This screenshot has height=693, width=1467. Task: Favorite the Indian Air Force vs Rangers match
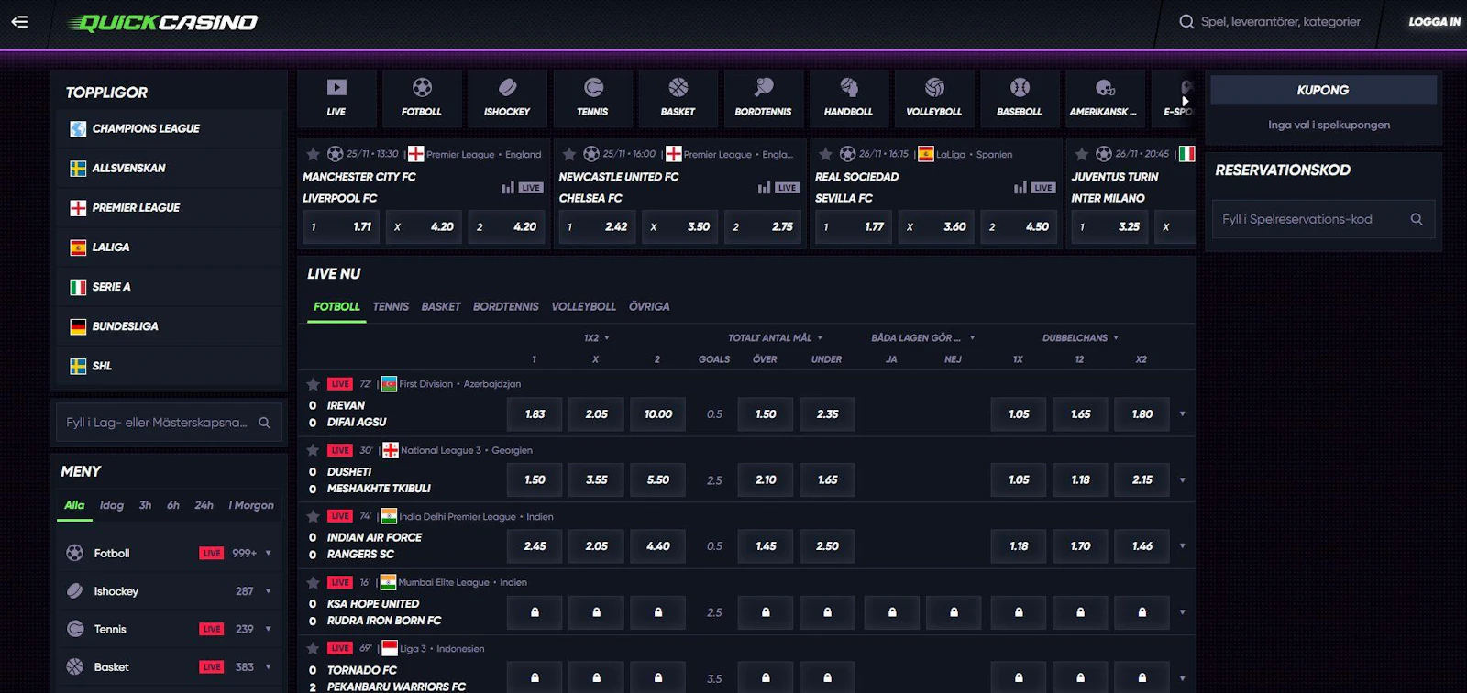313,516
